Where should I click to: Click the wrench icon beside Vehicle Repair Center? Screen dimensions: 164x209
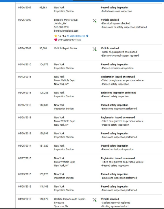94,49
